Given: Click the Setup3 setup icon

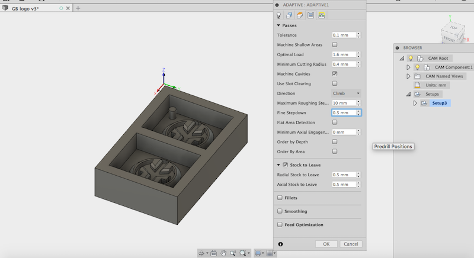Looking at the screenshot, I should pos(424,103).
